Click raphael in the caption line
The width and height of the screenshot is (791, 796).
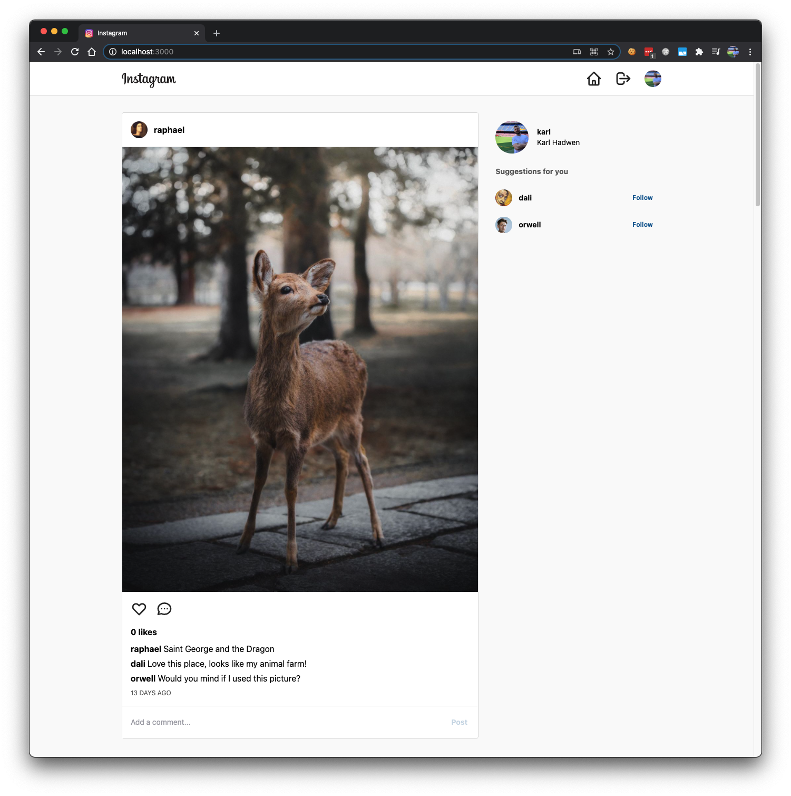click(x=146, y=649)
